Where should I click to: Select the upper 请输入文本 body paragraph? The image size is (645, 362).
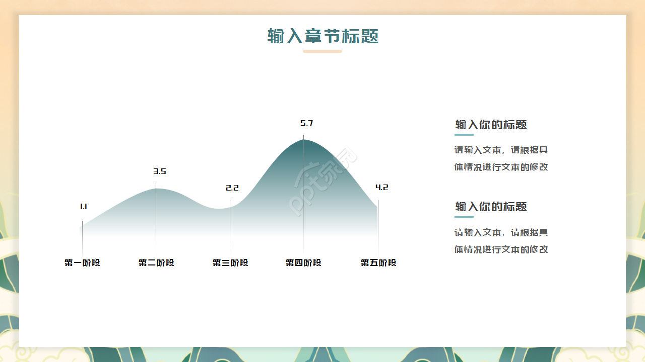pos(501,158)
